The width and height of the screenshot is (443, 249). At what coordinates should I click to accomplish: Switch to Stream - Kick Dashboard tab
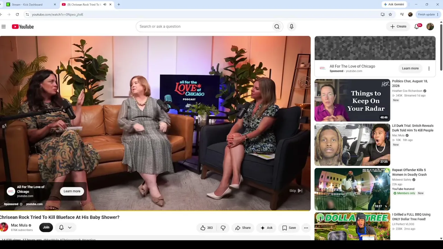(x=31, y=4)
